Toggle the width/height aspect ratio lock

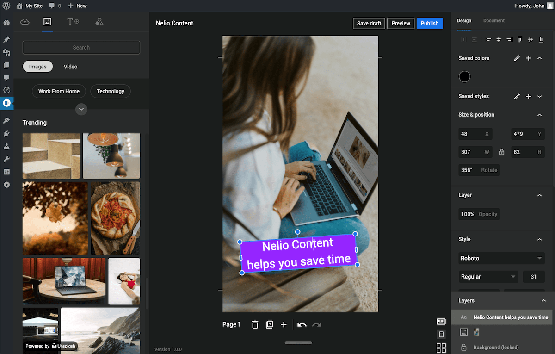click(x=502, y=152)
